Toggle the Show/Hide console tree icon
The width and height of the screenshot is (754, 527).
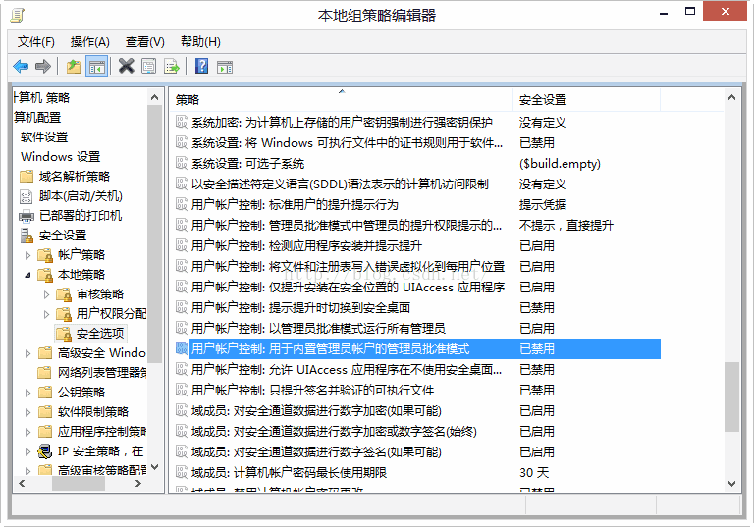click(x=96, y=66)
